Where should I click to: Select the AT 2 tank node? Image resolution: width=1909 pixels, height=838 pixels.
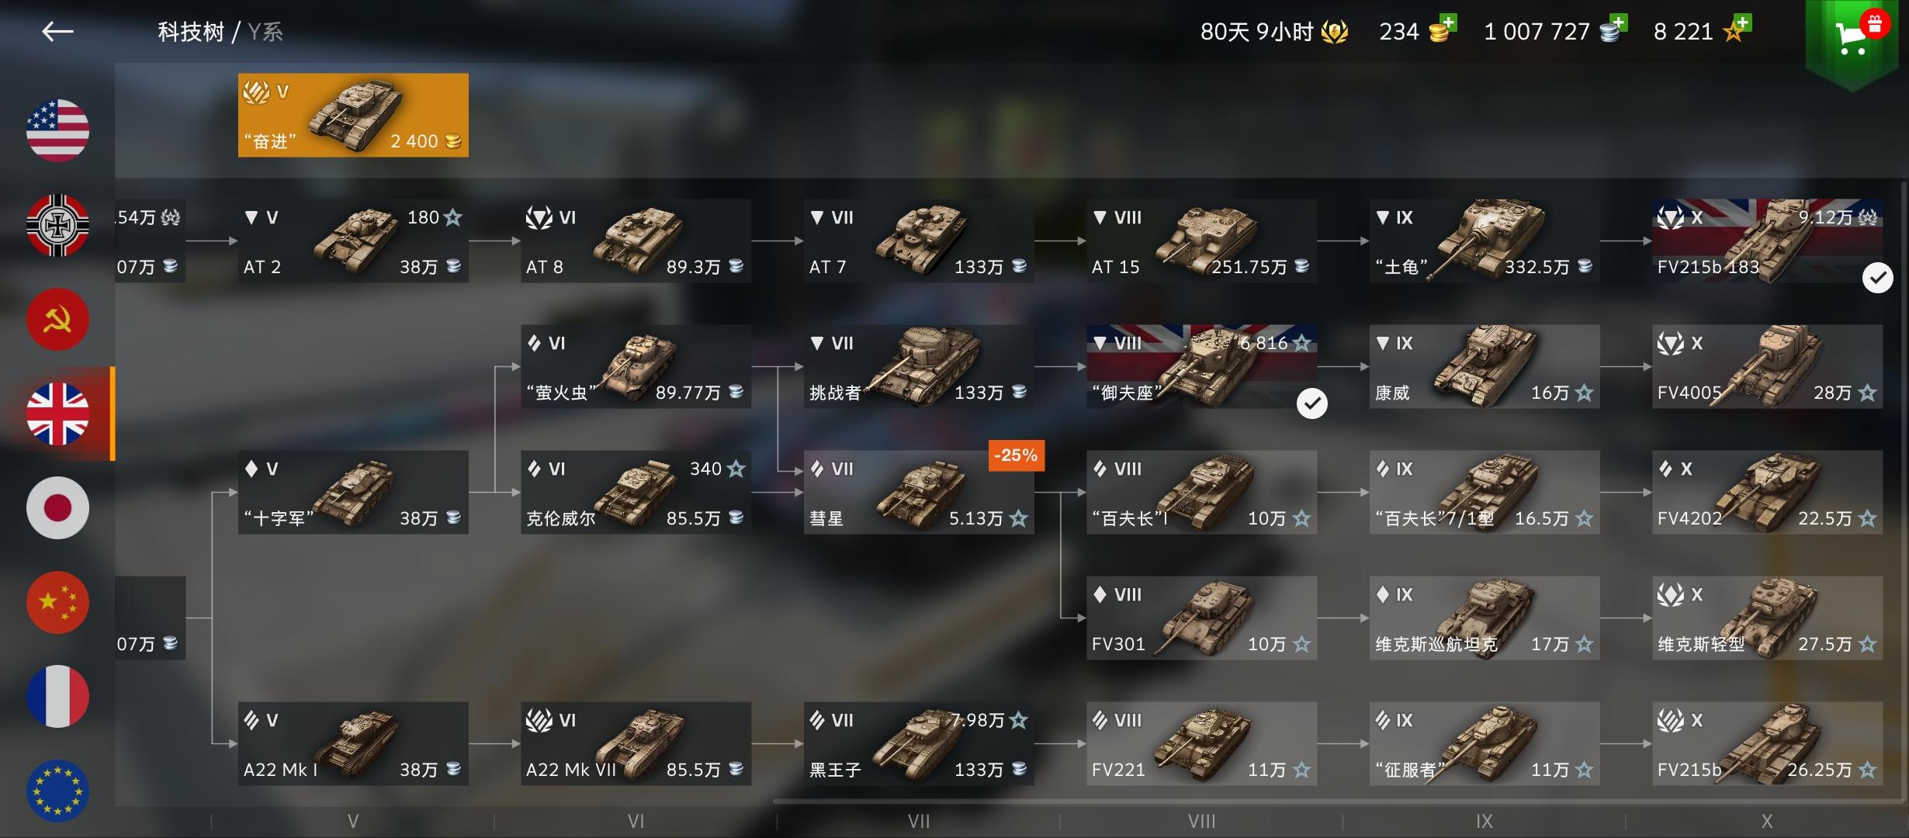point(353,241)
